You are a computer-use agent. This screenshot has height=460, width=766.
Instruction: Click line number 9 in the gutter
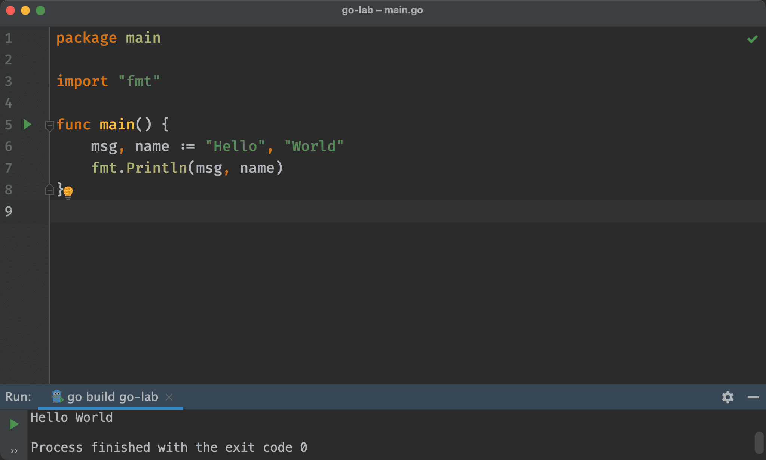tap(9, 211)
